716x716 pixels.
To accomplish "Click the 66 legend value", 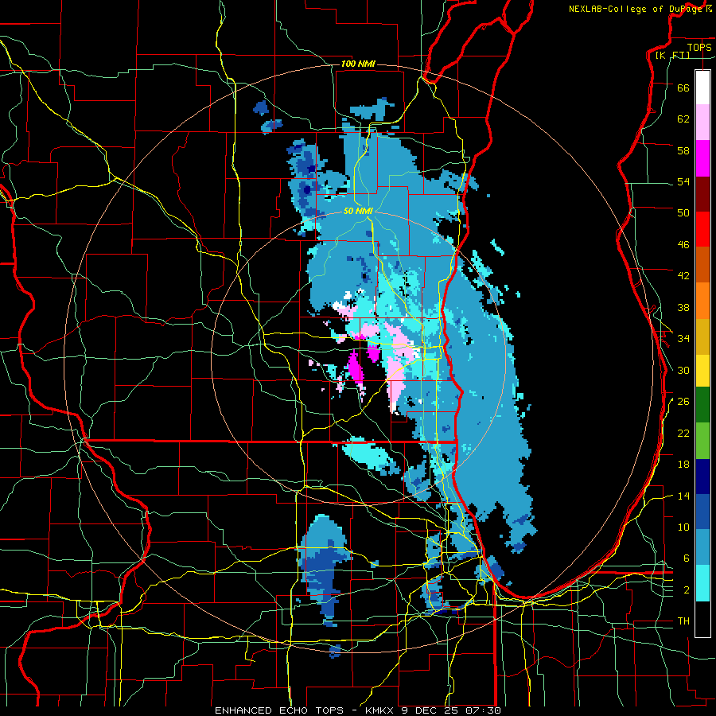I will pos(683,88).
